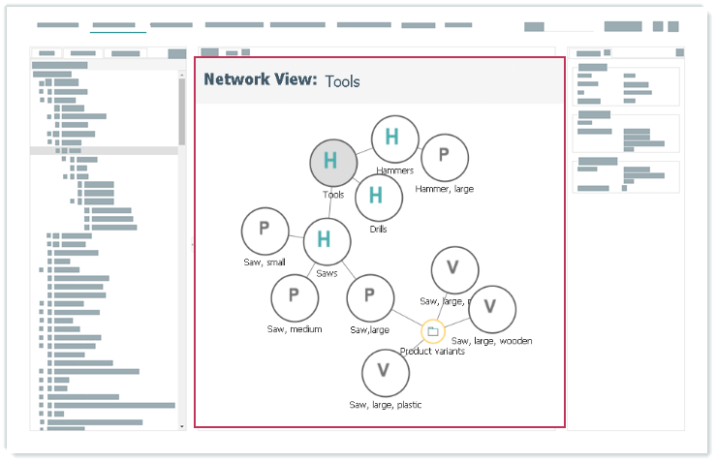Viewport: 717px width, 463px height.
Task: Select the Hammer, large product node
Action: pos(444,157)
